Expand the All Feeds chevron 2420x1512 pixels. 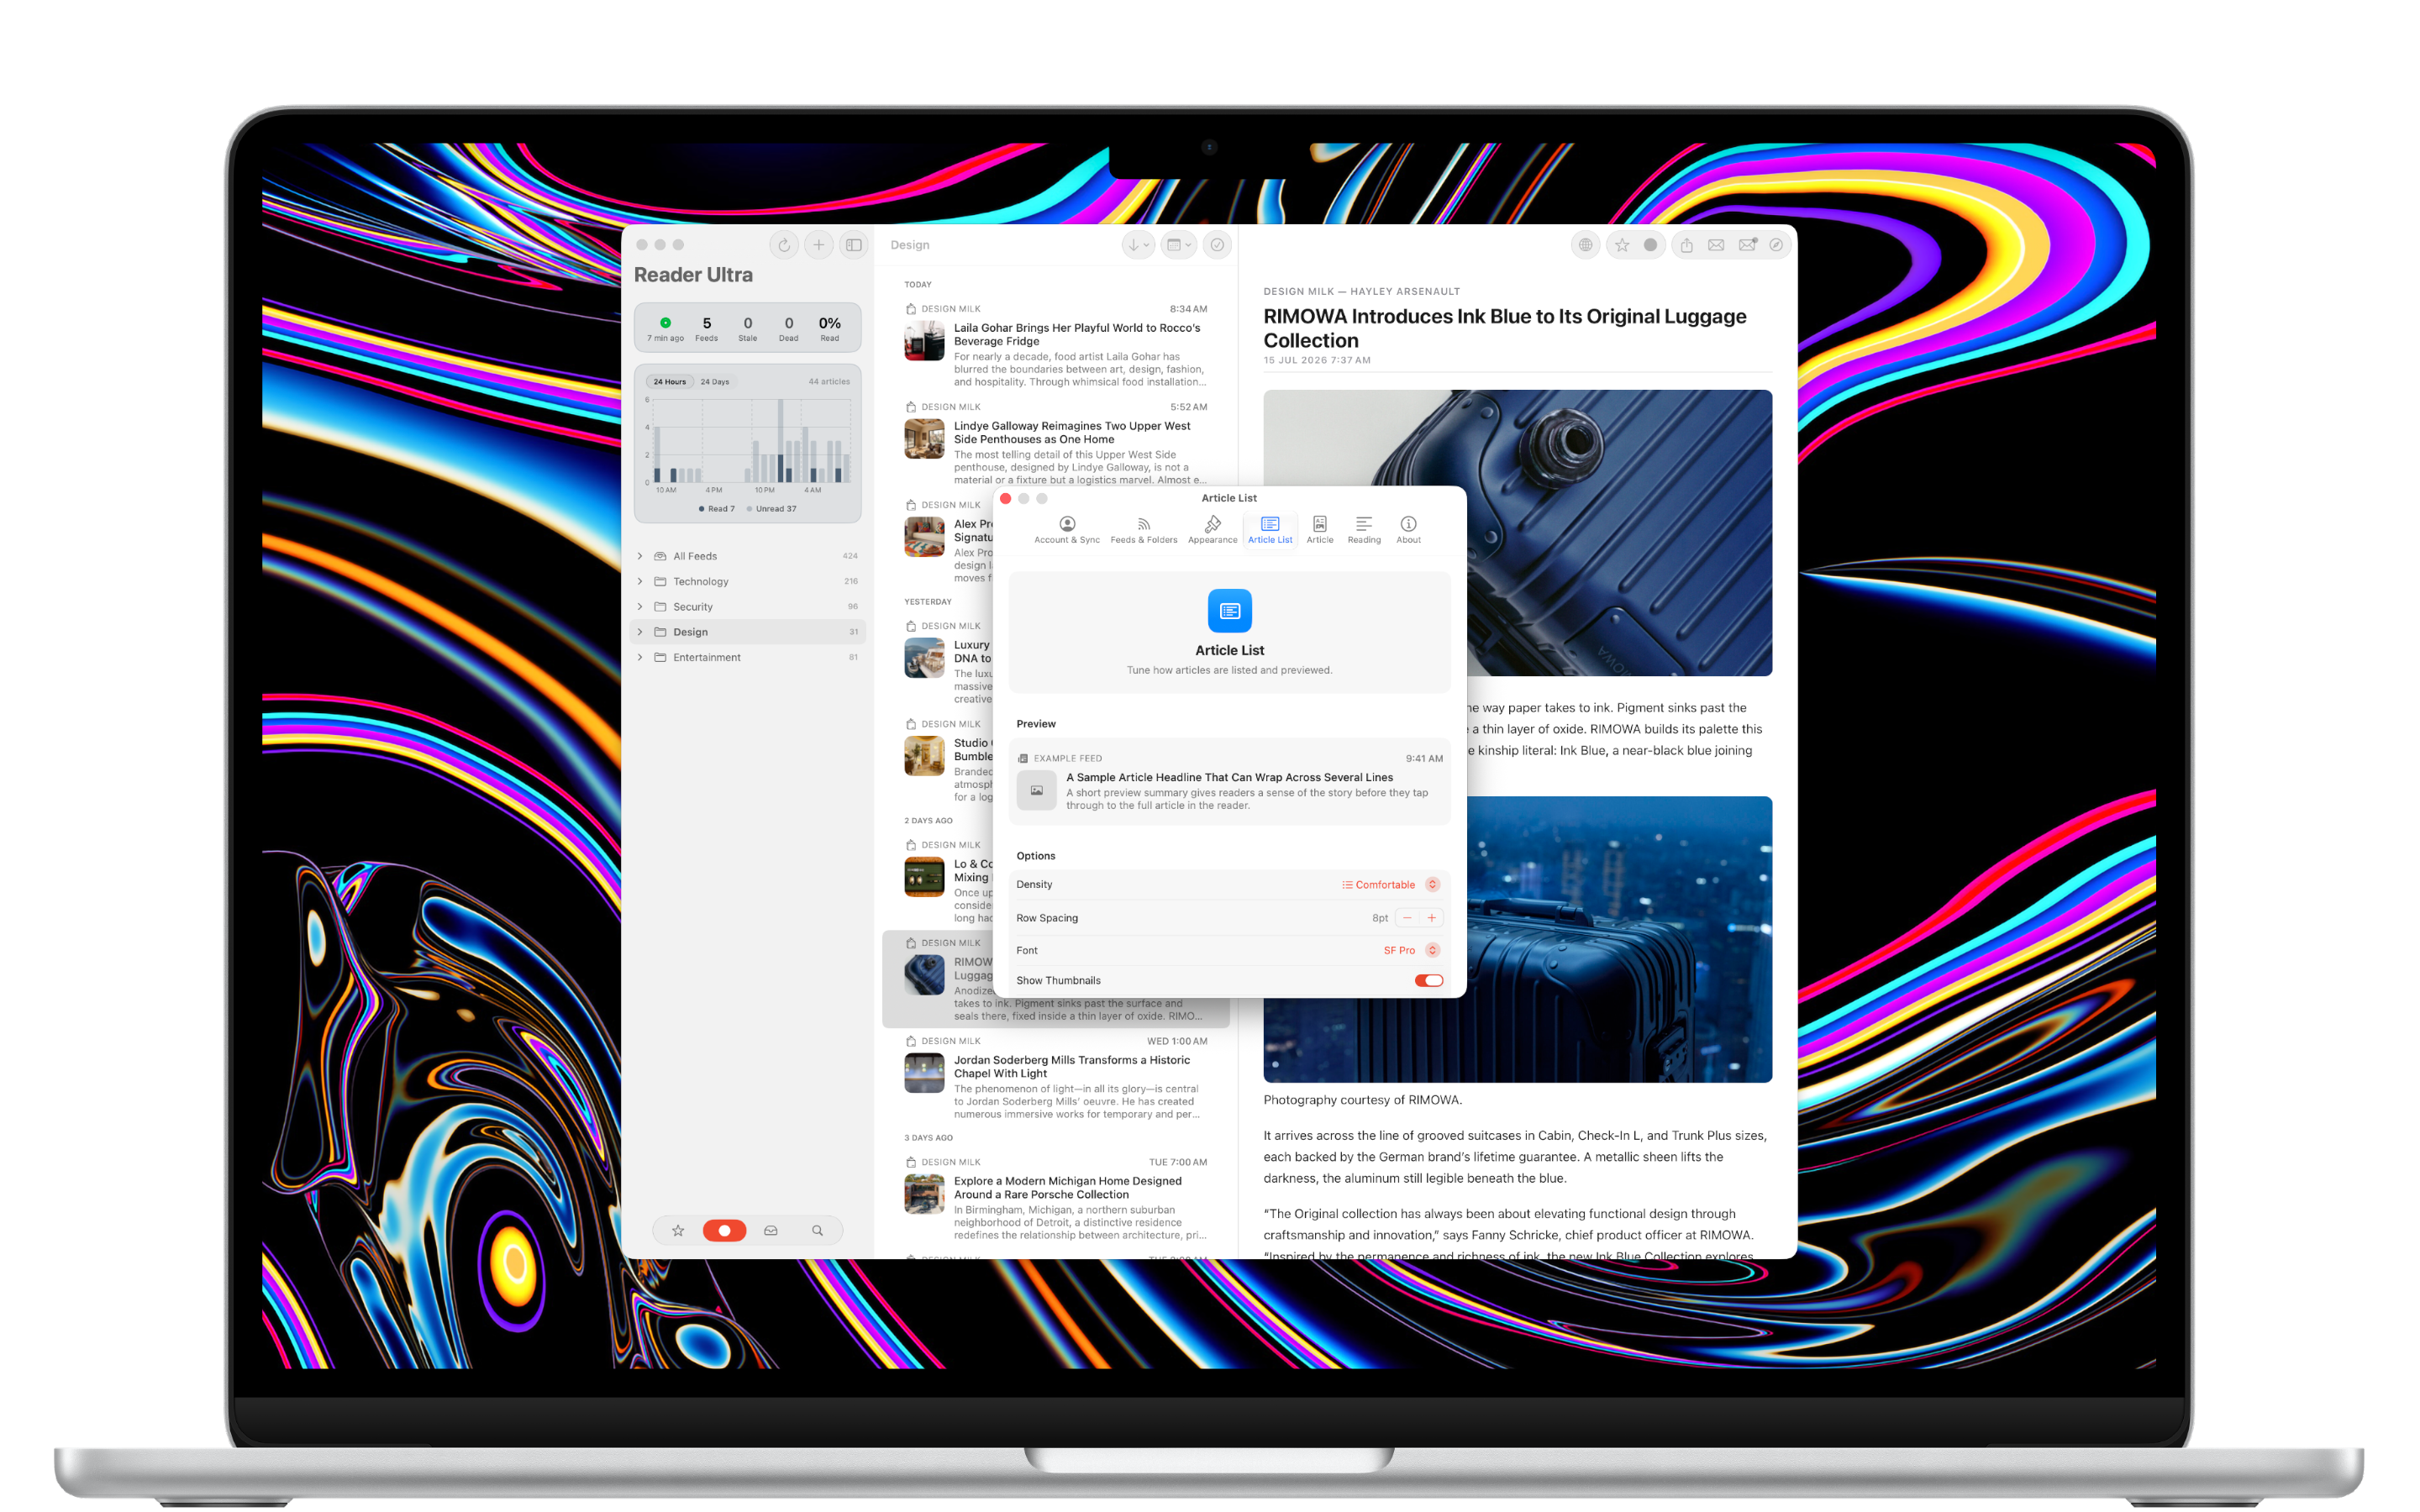click(640, 556)
